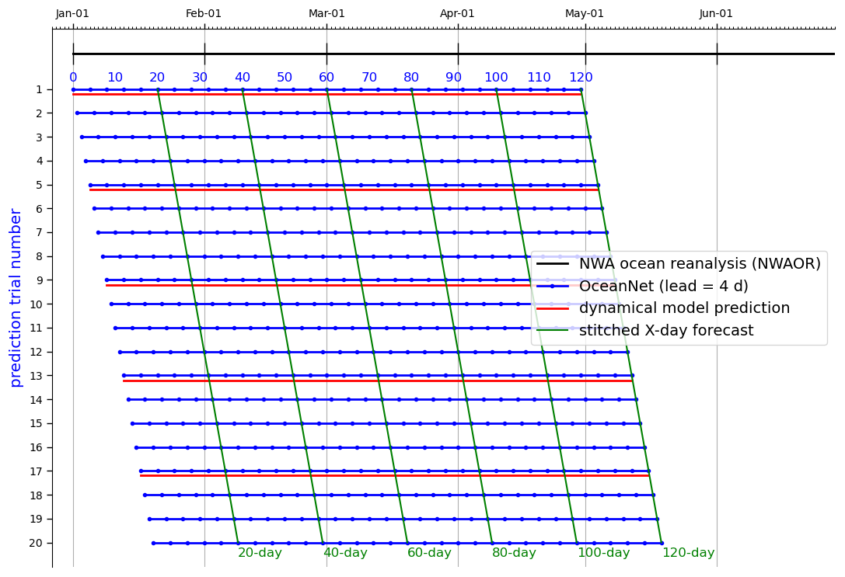This screenshot has width=845, height=577.
Task: Click the red line swatch in legend
Action: (x=554, y=308)
